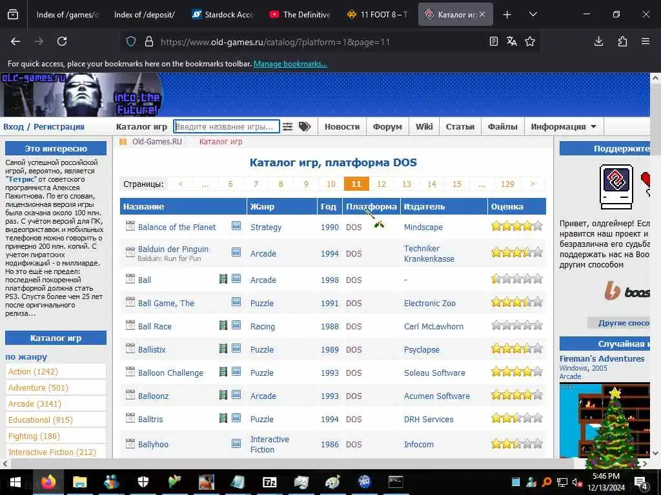Translate this page icon

pos(512,41)
